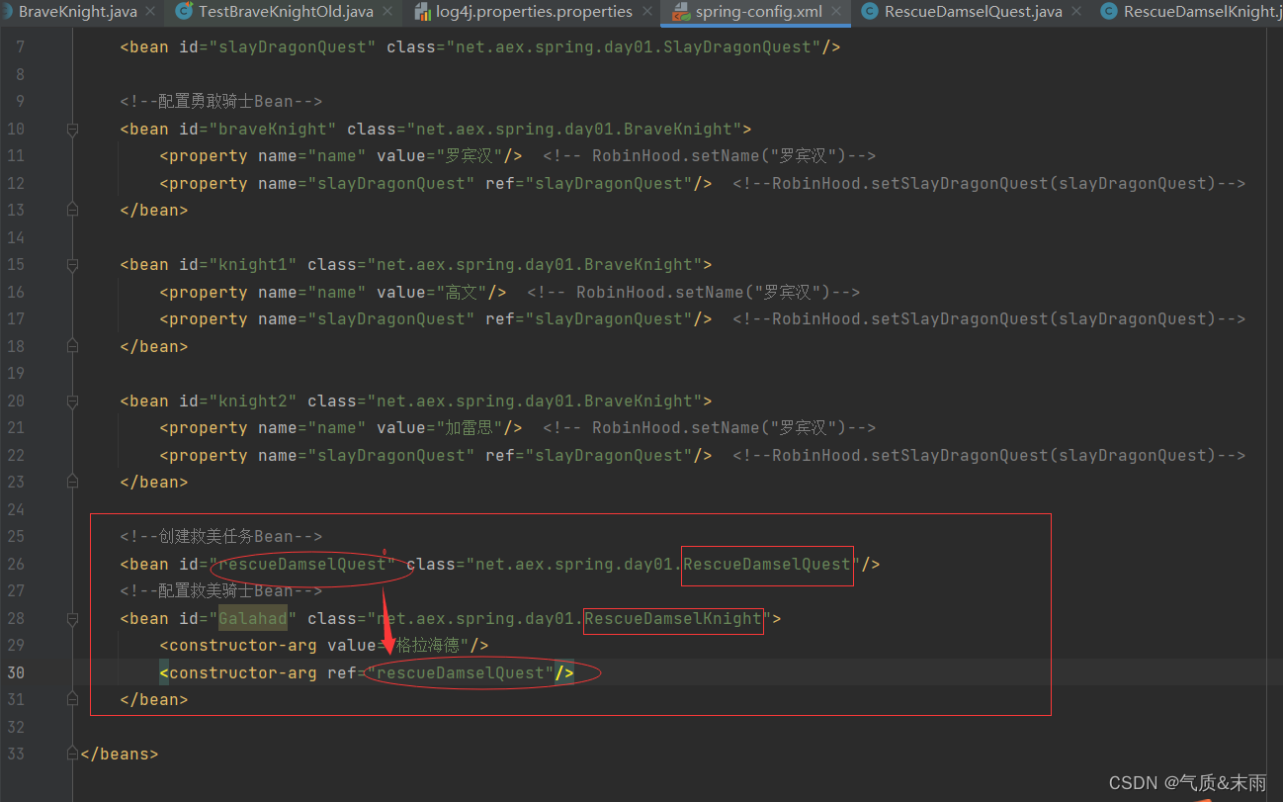
Task: Click line number 26 in the gutter
Action: coord(16,564)
